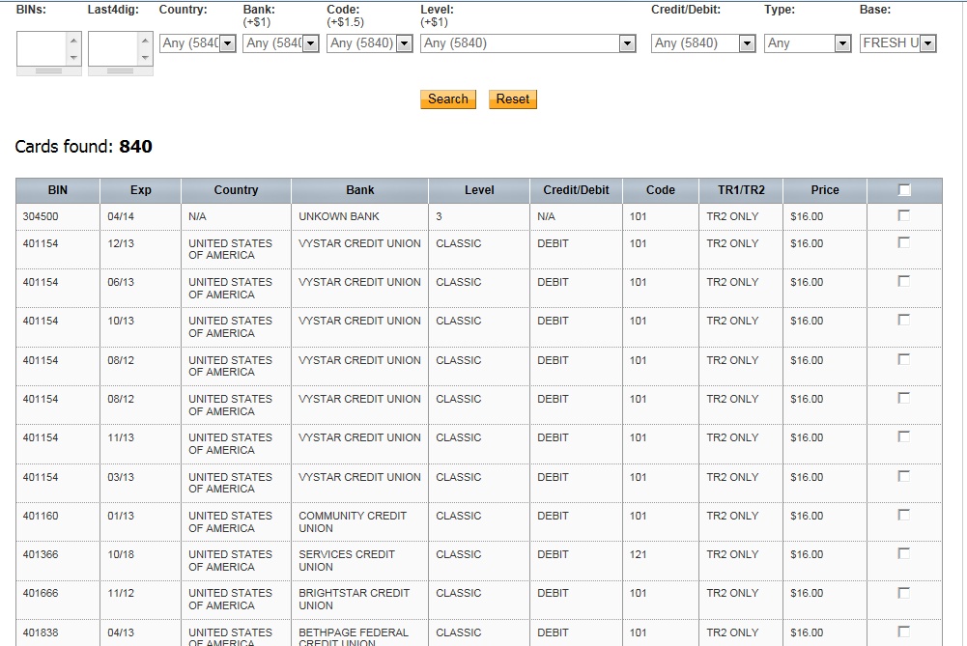Click the Level column header
967x646 pixels.
[479, 190]
